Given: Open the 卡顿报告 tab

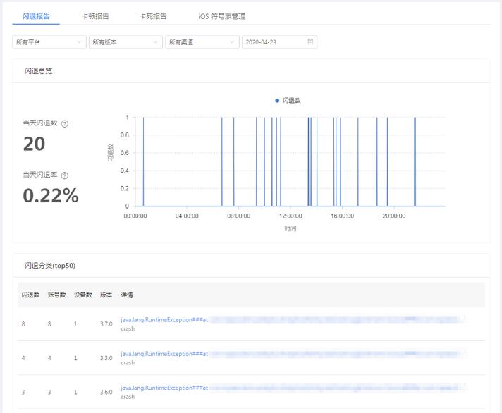Looking at the screenshot, I should (x=95, y=16).
